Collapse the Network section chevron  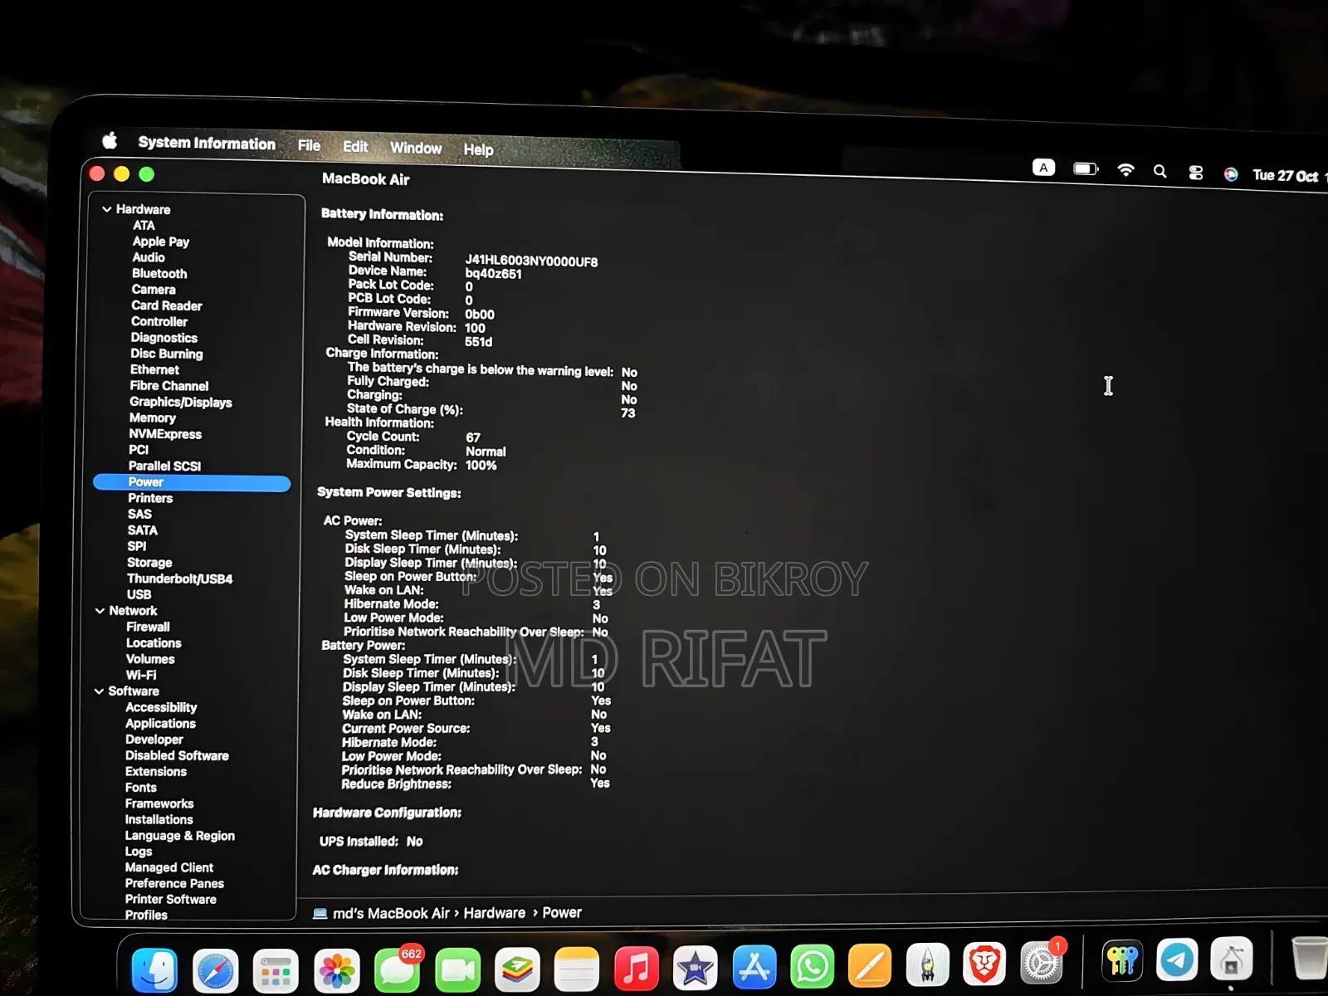[100, 611]
